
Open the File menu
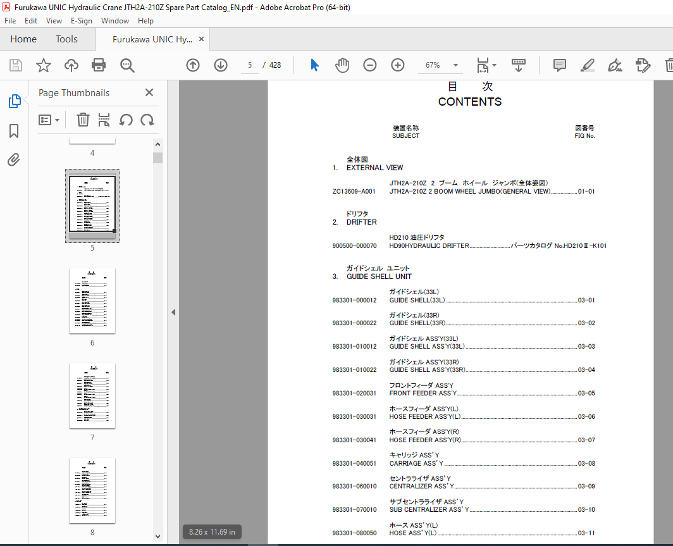[x=10, y=21]
